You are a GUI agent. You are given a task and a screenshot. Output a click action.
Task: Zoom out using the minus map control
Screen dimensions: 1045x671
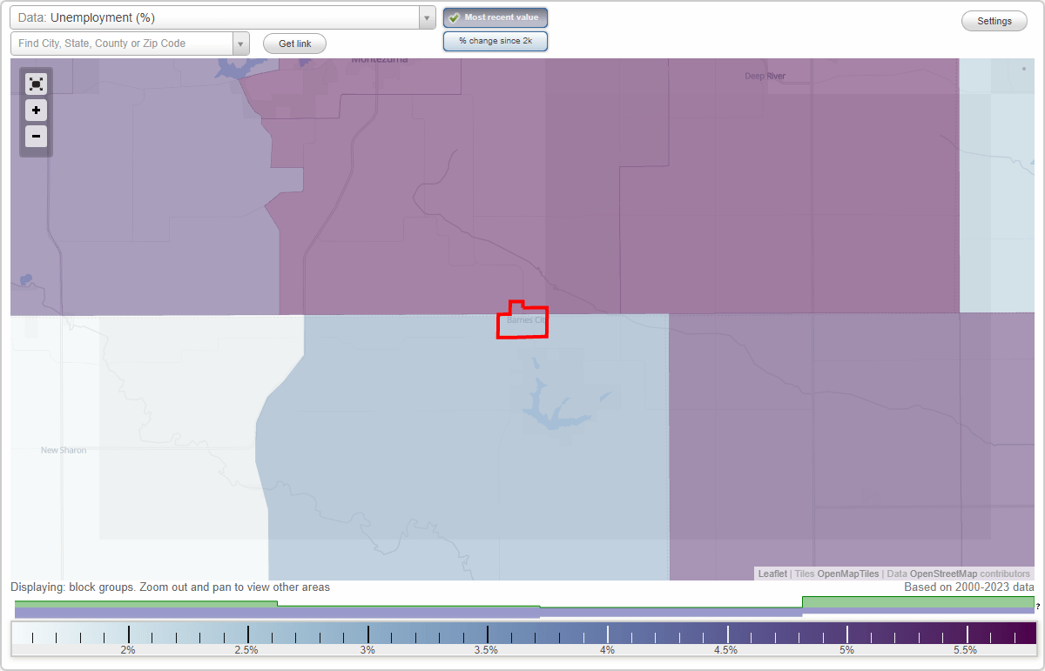[x=36, y=136]
